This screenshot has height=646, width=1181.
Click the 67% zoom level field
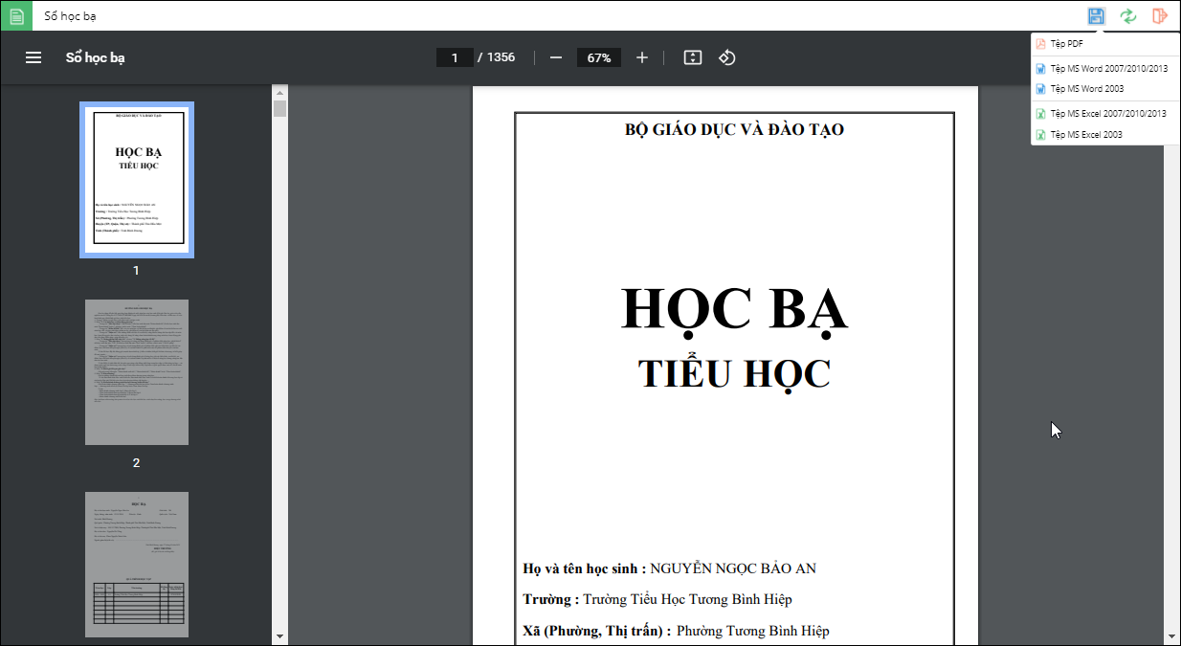(599, 57)
